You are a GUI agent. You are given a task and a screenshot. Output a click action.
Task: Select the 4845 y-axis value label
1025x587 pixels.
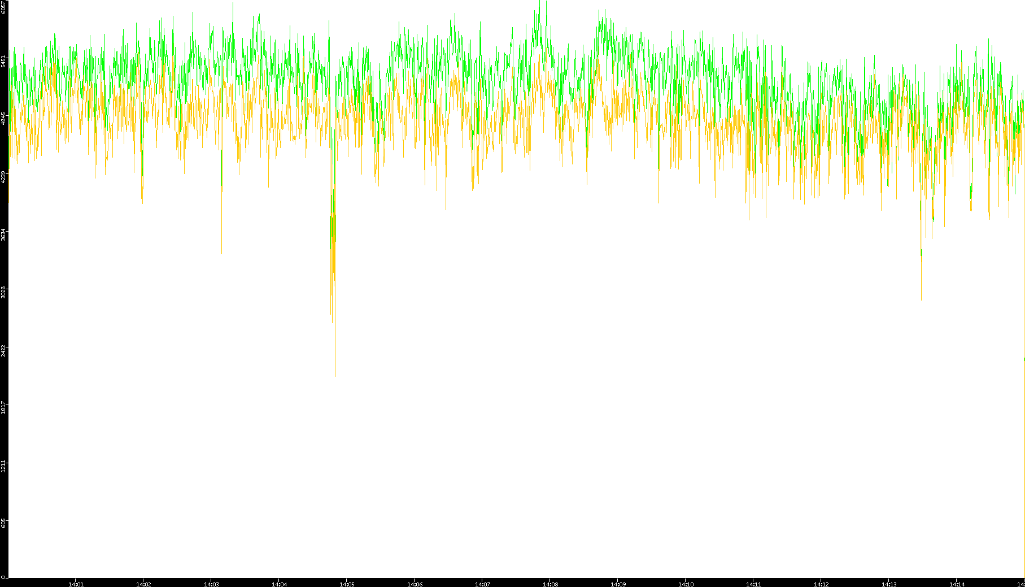tap(4, 119)
